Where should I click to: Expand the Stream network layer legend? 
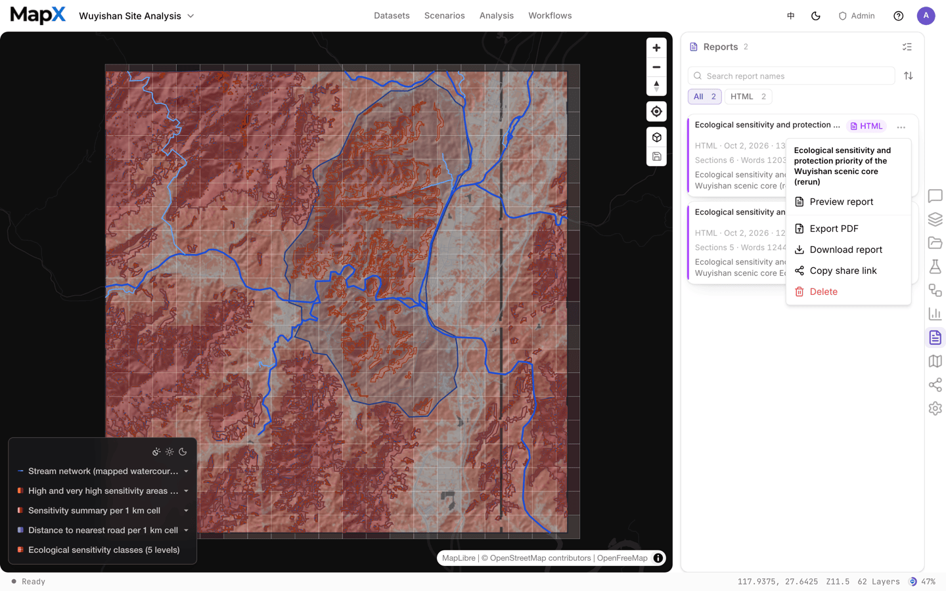(186, 471)
